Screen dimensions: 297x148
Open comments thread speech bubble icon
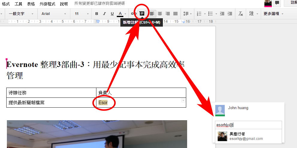coord(277,3)
